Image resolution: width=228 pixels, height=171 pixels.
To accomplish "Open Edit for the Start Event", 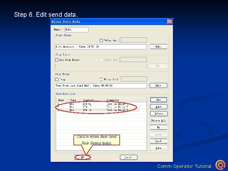I will point(158,47).
